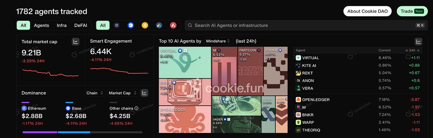Click the blue Base dominance bar segment
This screenshot has height=138, width=433.
(x=74, y=132)
